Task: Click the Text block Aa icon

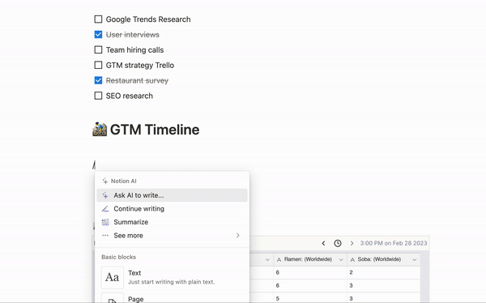Action: 113,277
